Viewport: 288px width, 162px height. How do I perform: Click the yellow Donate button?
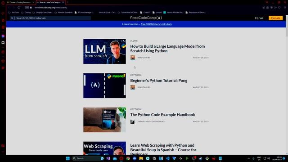pyautogui.click(x=276, y=18)
